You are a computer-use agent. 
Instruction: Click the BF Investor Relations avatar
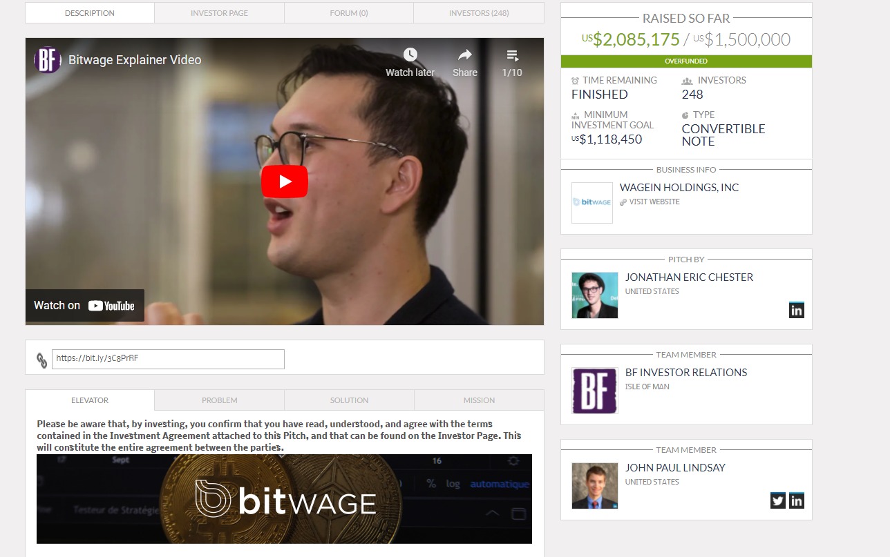[594, 391]
